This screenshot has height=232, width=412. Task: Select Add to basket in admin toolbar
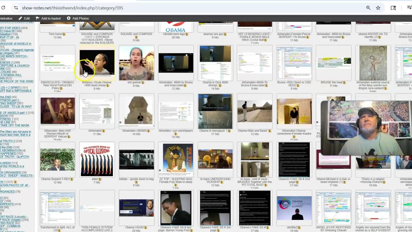51,18
